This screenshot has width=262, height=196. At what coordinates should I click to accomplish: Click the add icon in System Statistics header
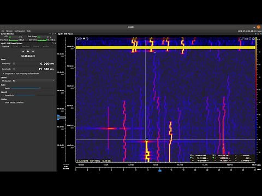[x=50, y=34]
